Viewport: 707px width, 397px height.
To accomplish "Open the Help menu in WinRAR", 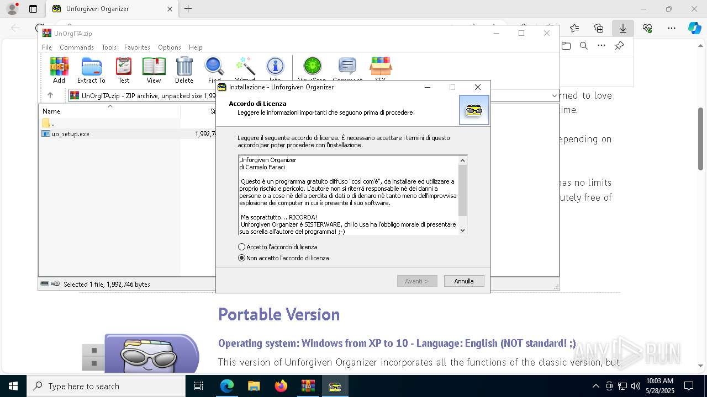I will coord(196,47).
